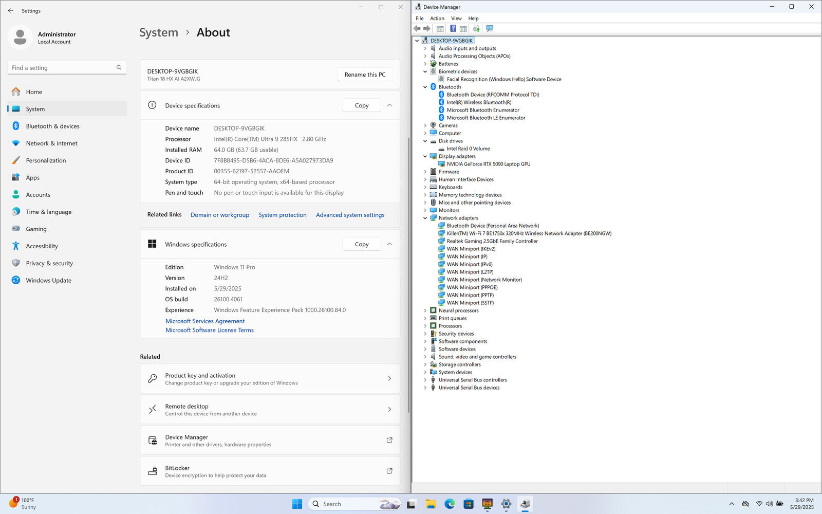The width and height of the screenshot is (822, 514).
Task: Open the Help toolbar icon in Device Manager
Action: (x=453, y=29)
